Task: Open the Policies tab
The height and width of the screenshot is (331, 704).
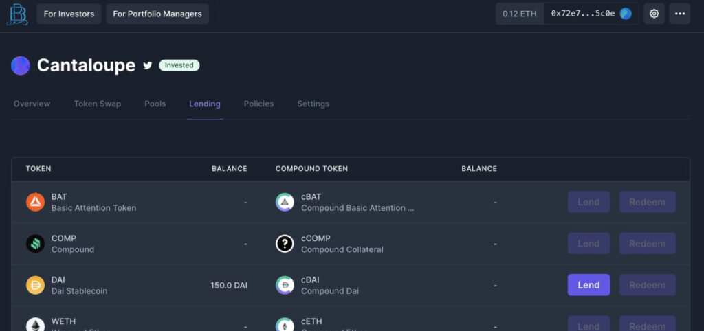Action: coord(258,104)
